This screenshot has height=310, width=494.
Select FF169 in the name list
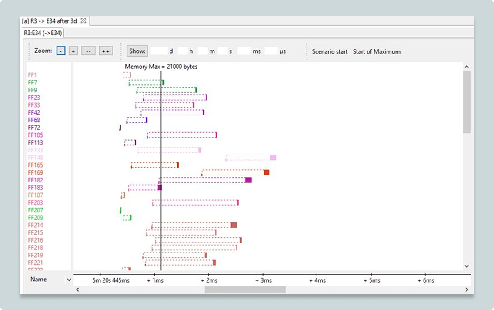35,173
